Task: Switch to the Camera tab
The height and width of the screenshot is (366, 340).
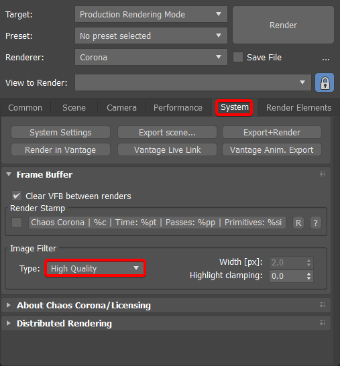Action: (121, 108)
